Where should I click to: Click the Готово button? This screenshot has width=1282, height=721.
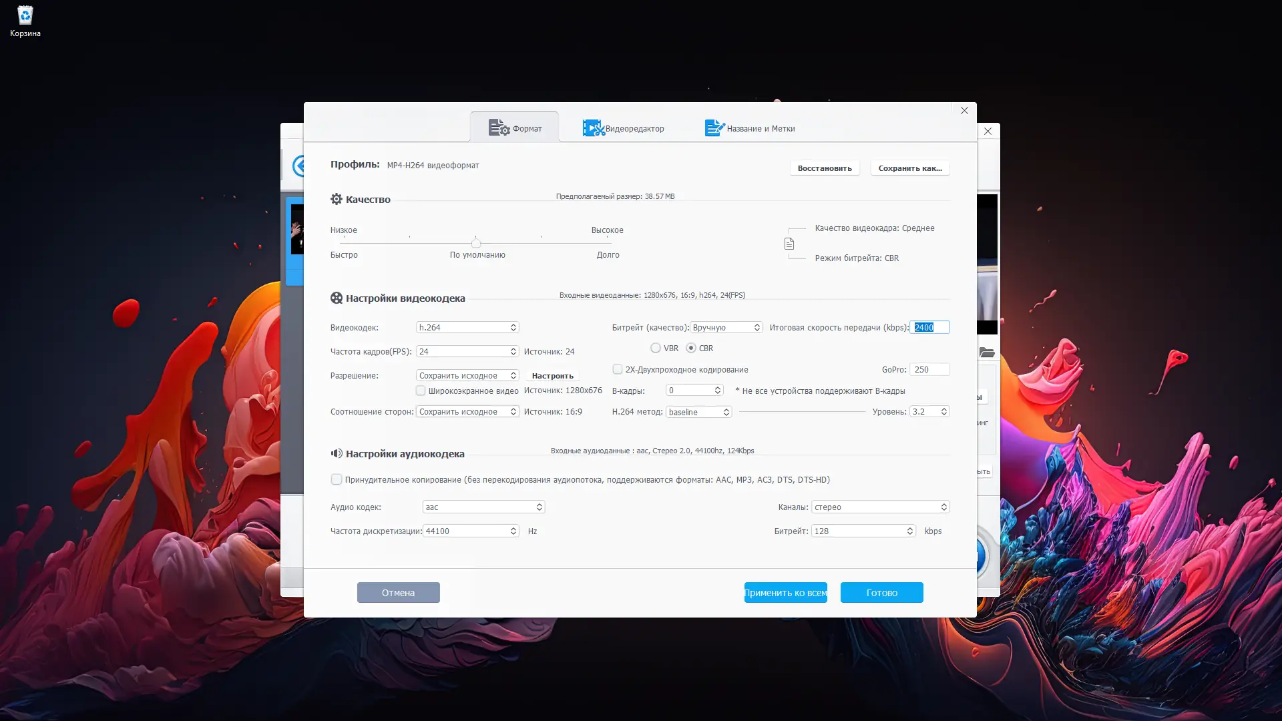click(x=881, y=592)
